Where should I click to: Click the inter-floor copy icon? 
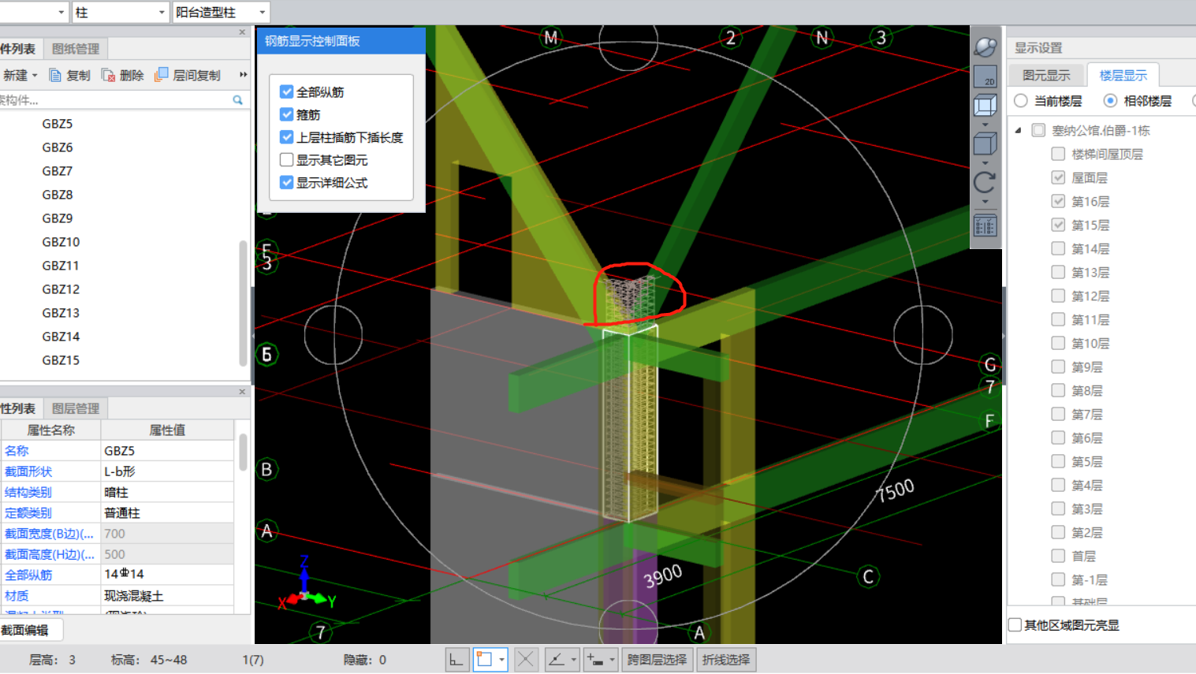point(162,75)
